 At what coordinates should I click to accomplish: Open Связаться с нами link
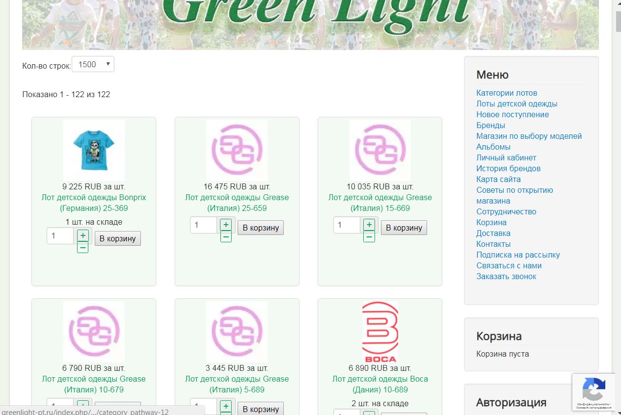tap(509, 265)
